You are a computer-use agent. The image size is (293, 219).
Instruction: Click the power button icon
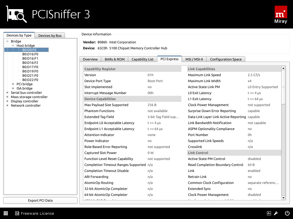coord(287,213)
